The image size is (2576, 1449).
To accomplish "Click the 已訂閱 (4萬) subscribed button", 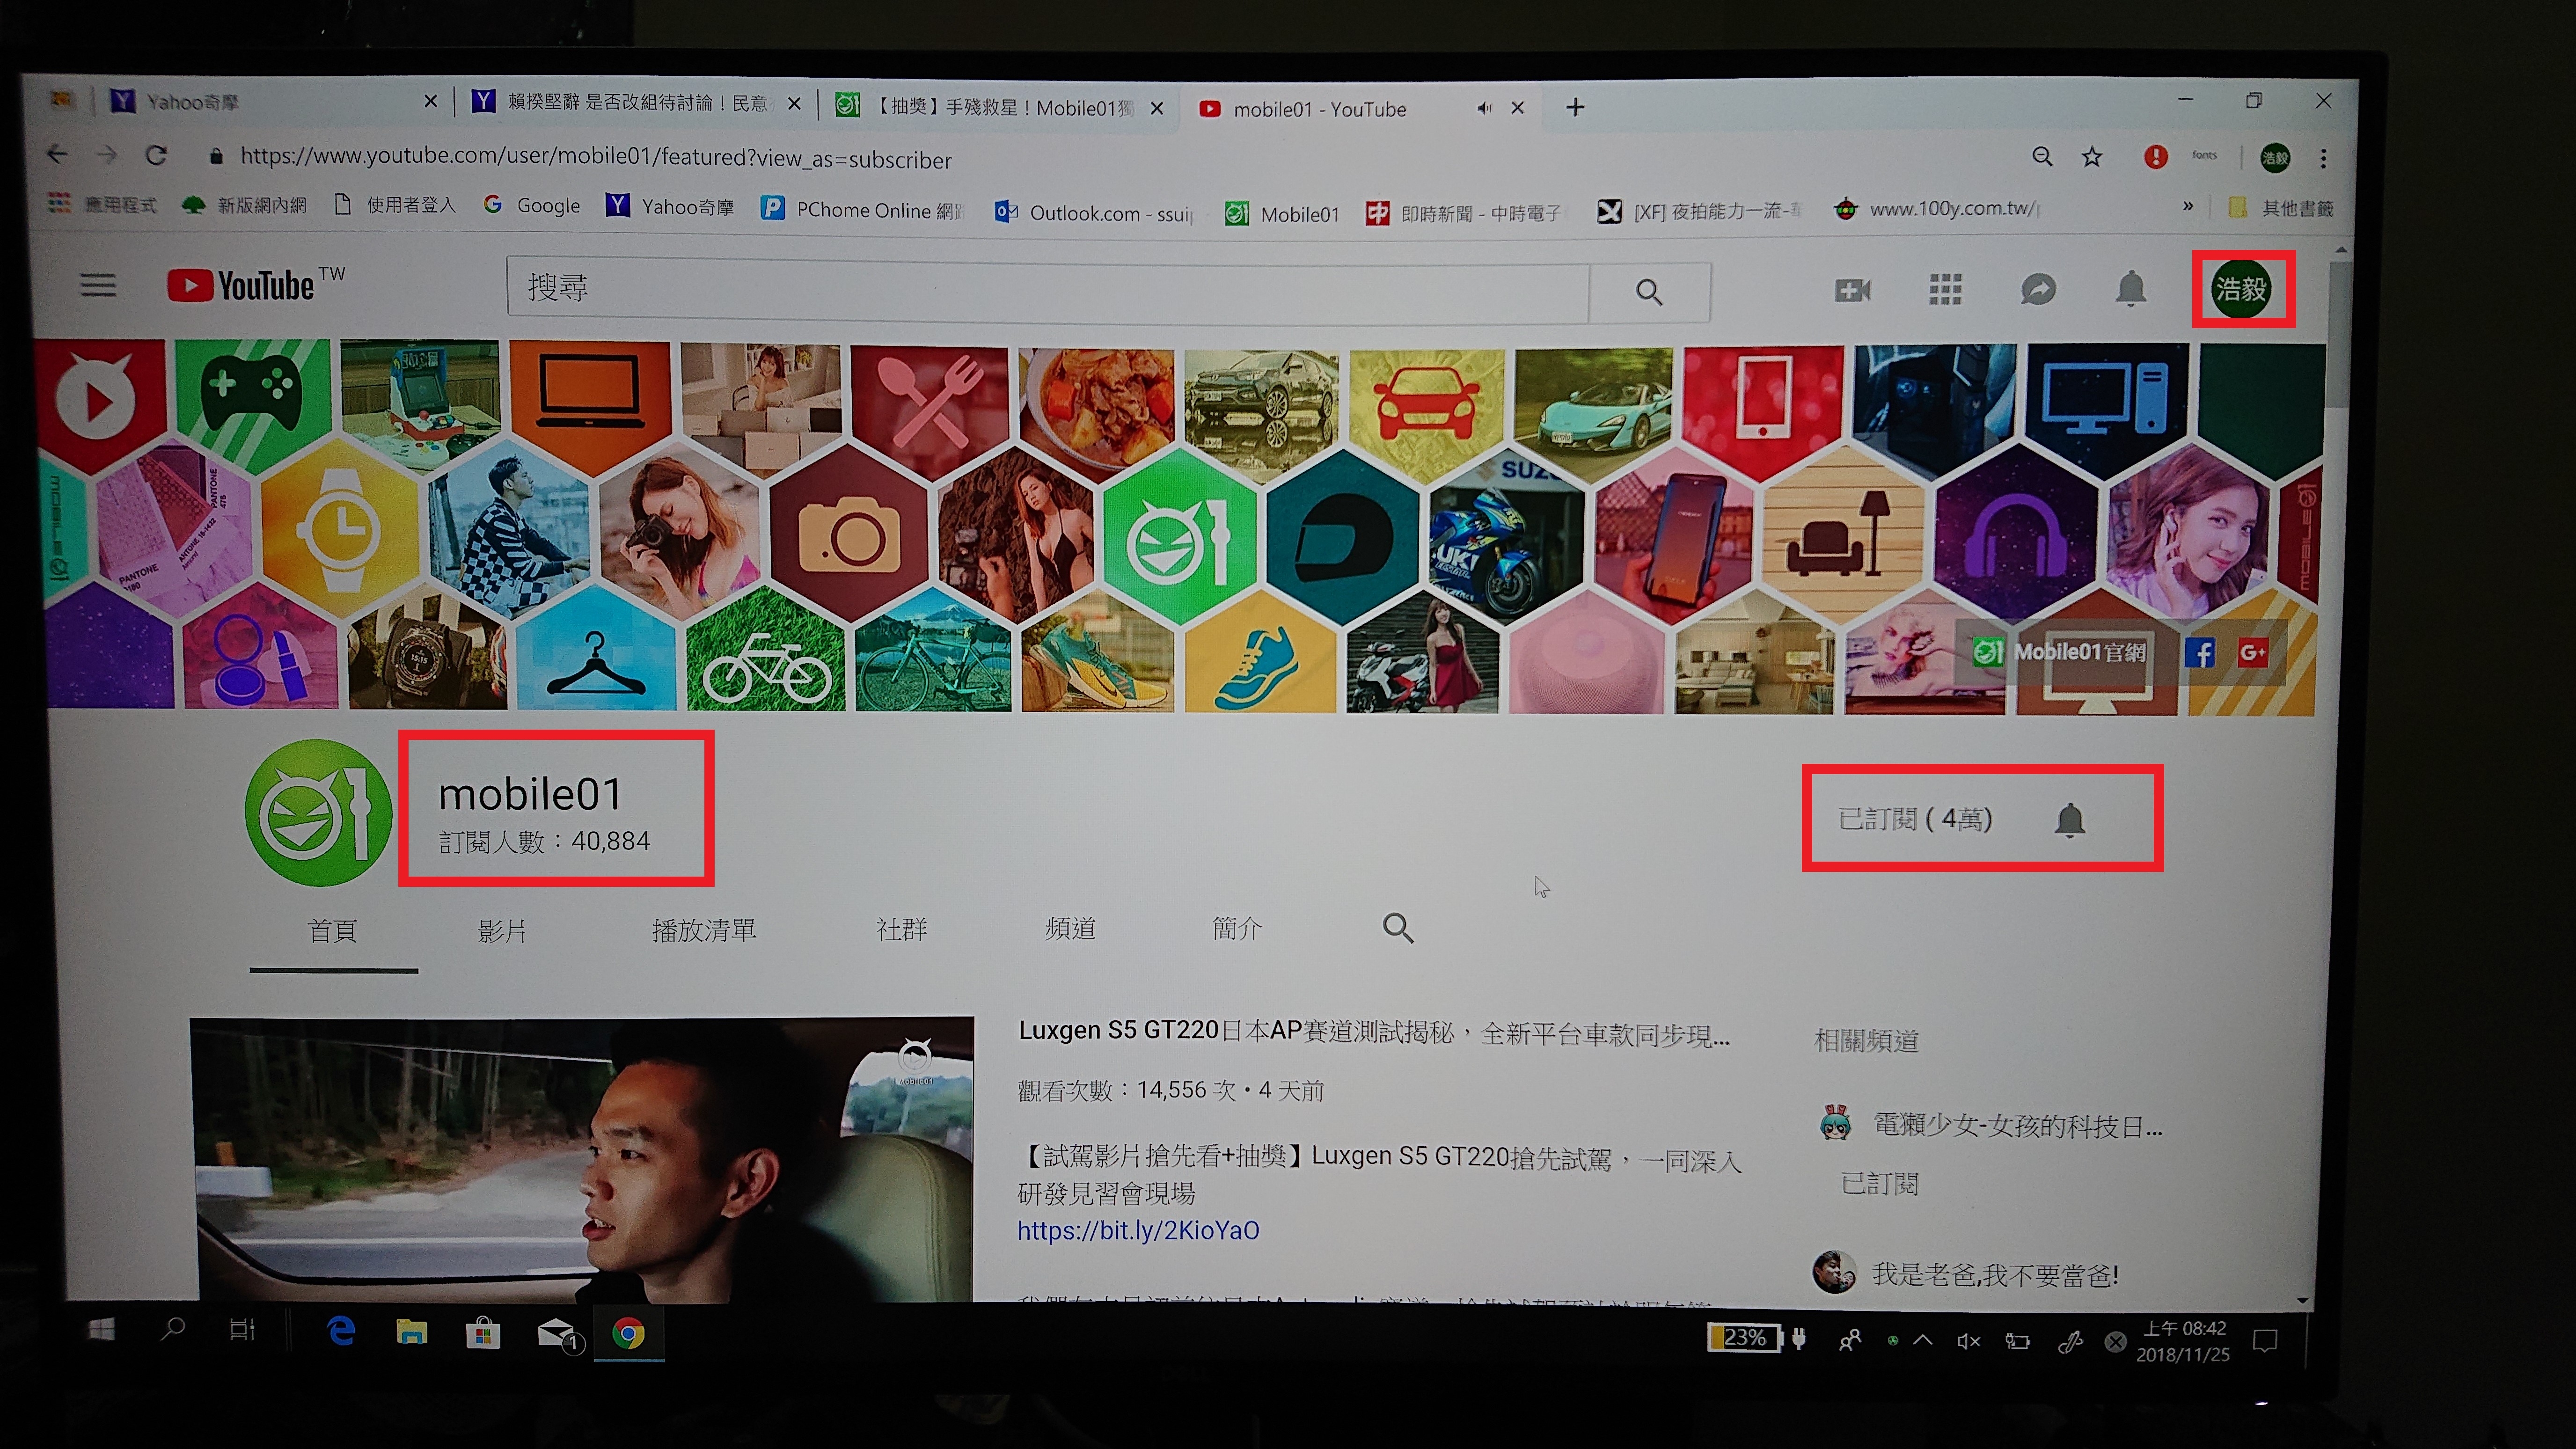I will (1914, 819).
